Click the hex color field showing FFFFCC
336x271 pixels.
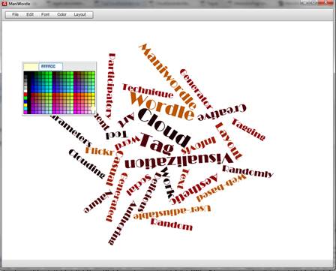pyautogui.click(x=51, y=67)
